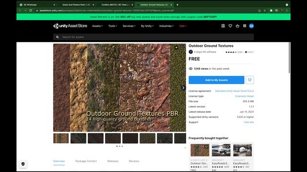
Task: Select the second preview thumbnail
Action: coord(78,138)
